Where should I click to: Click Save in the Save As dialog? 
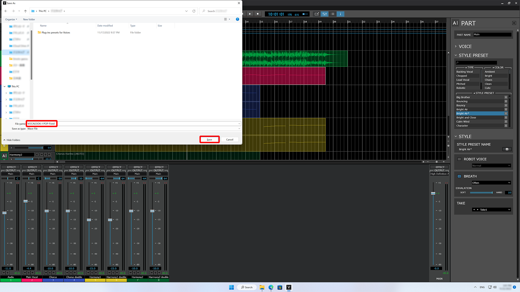[209, 140]
